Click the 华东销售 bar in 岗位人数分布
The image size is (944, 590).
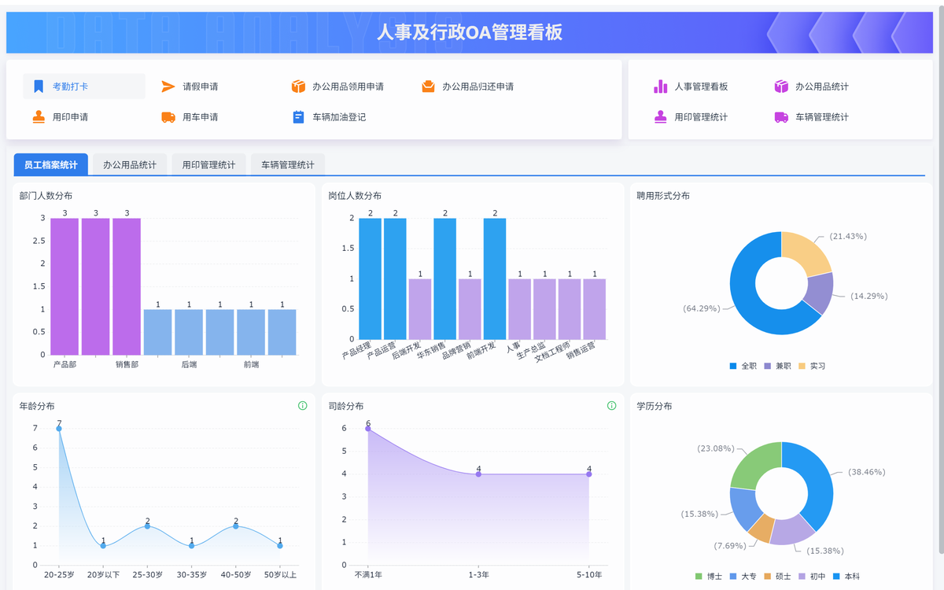click(x=444, y=278)
